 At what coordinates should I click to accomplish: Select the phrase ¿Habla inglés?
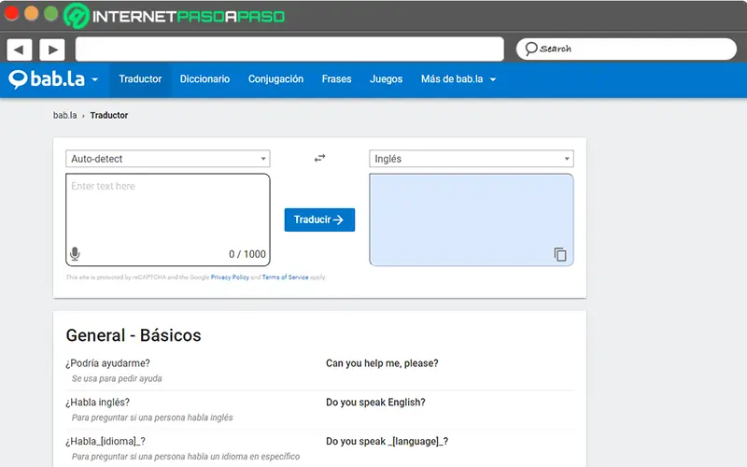click(98, 403)
